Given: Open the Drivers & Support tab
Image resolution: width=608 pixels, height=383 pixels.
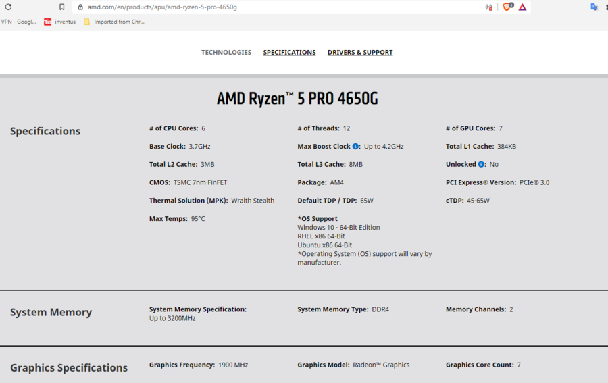Looking at the screenshot, I should point(360,52).
